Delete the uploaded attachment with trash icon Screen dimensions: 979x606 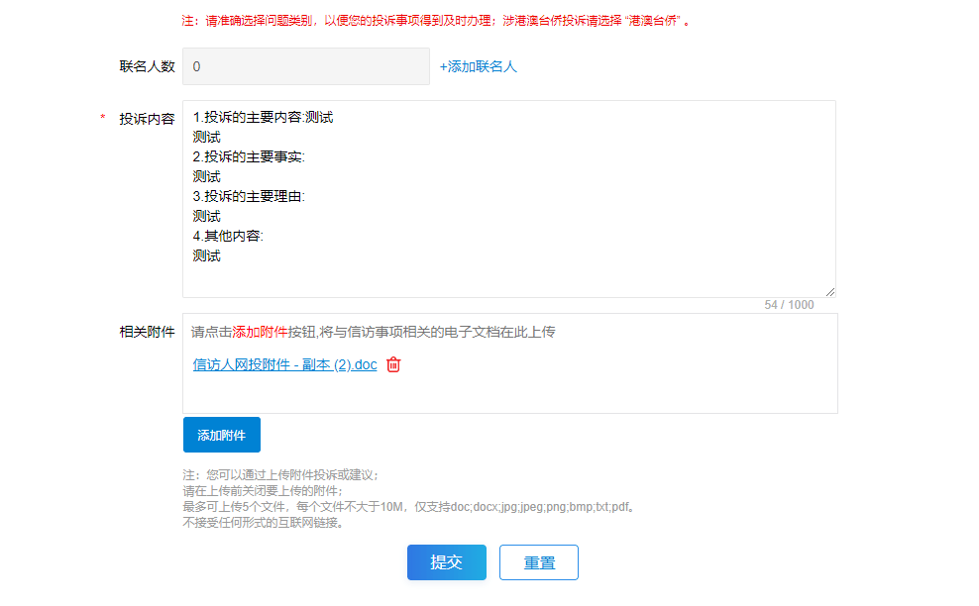(x=393, y=364)
